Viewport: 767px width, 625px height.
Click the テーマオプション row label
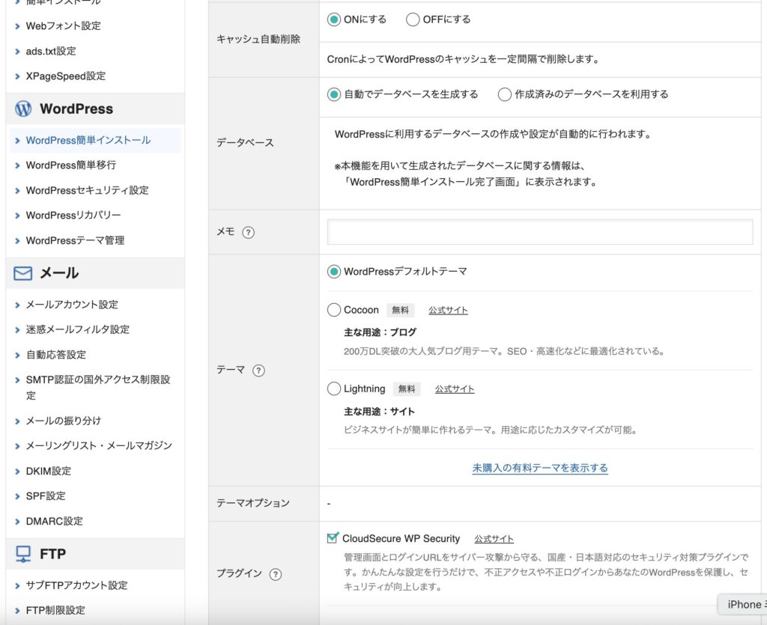pyautogui.click(x=253, y=503)
